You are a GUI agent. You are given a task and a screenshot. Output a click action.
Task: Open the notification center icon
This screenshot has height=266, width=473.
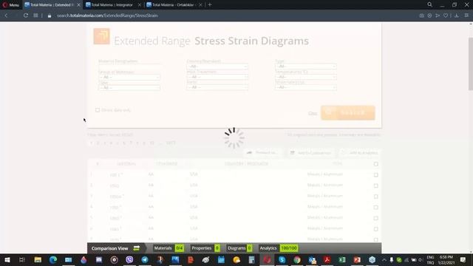tap(463, 259)
